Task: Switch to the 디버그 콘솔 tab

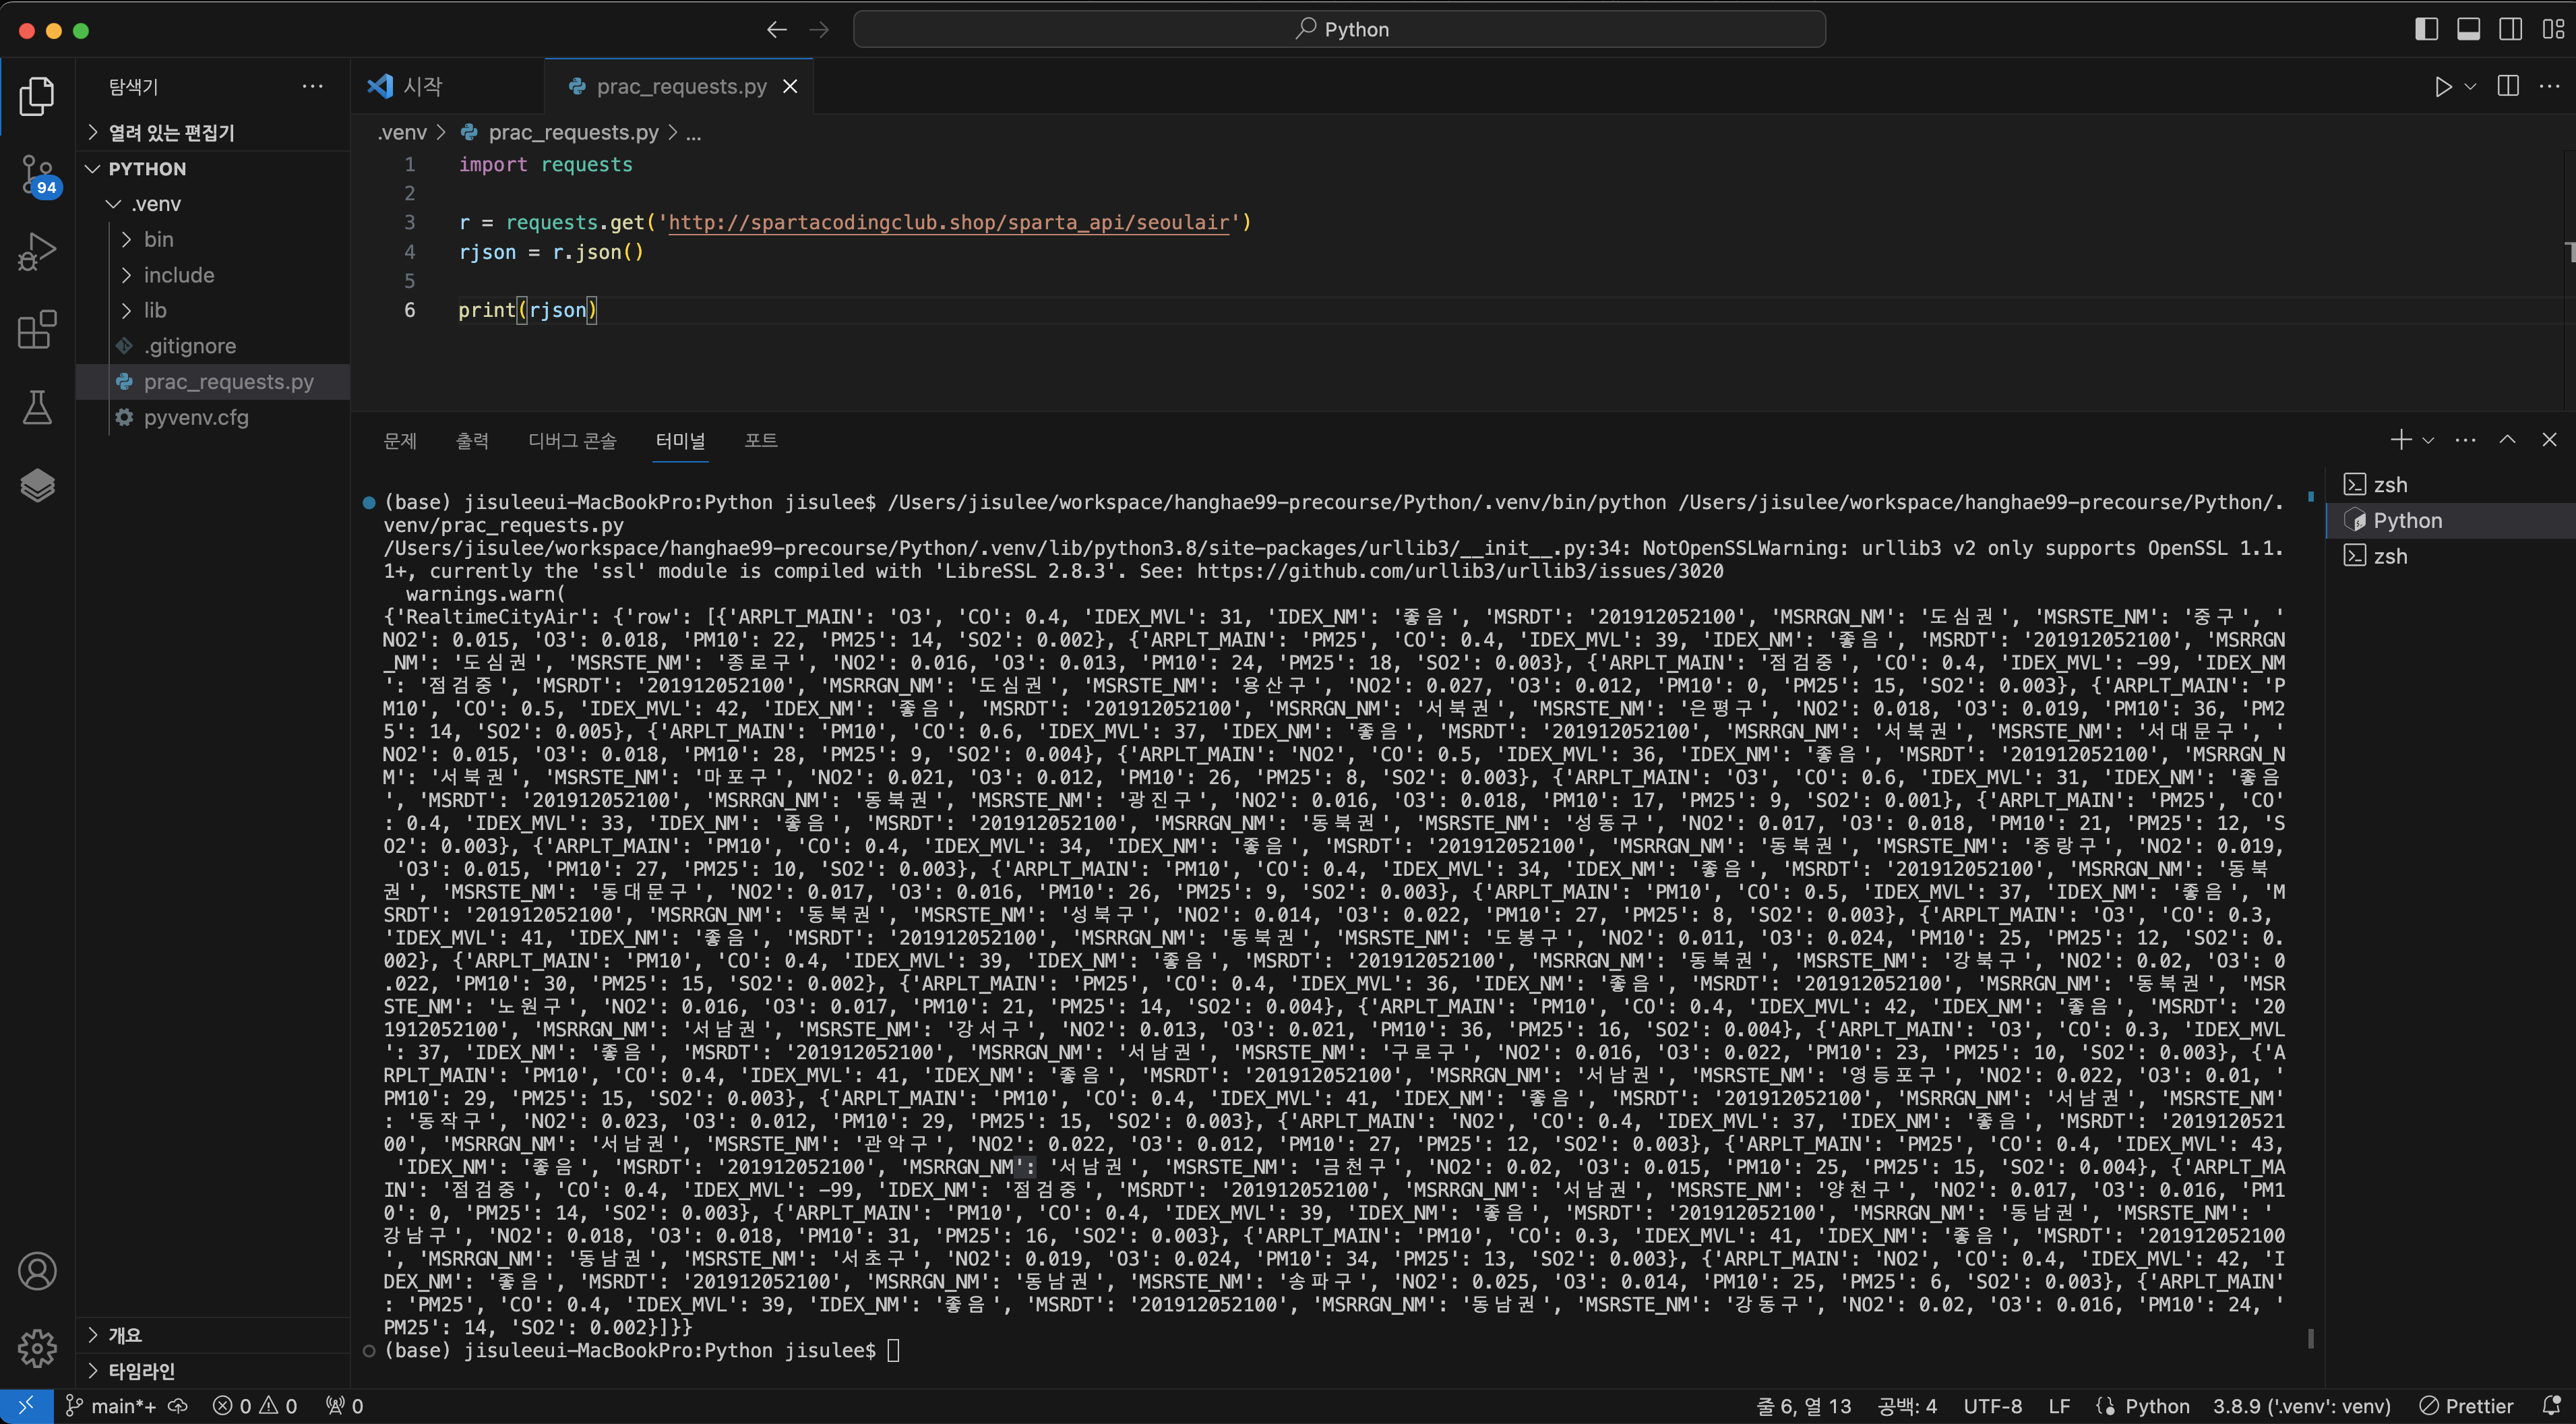Action: point(572,440)
